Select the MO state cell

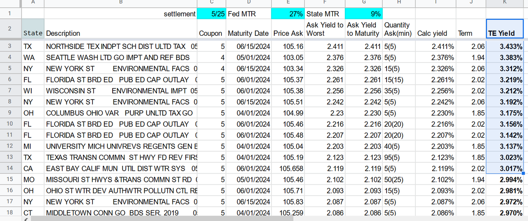point(33,179)
